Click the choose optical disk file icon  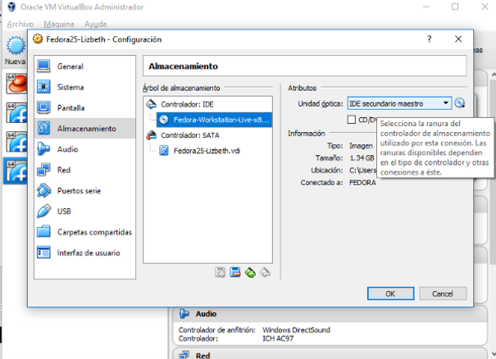[x=460, y=103]
